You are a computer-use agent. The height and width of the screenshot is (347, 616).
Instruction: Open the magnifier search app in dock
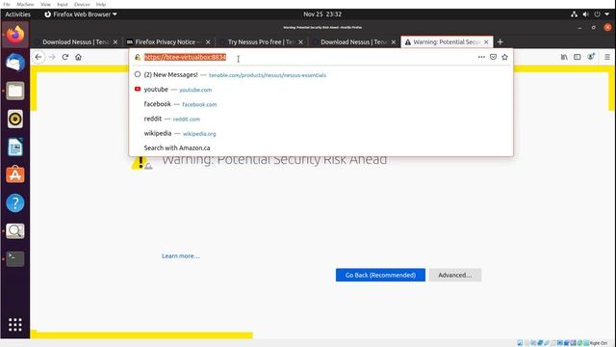(15, 231)
